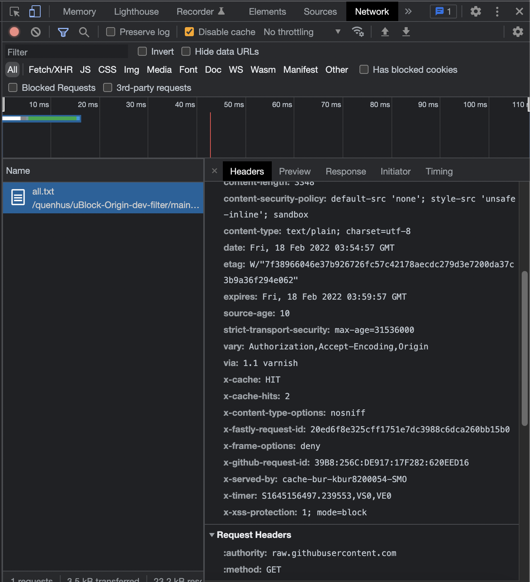Toggle the Preserve log checkbox

111,32
